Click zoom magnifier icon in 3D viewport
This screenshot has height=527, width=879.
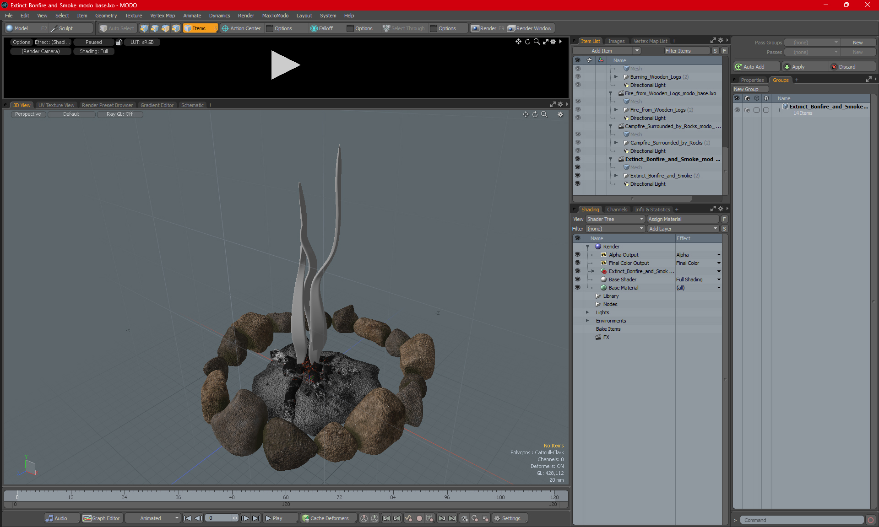[544, 114]
